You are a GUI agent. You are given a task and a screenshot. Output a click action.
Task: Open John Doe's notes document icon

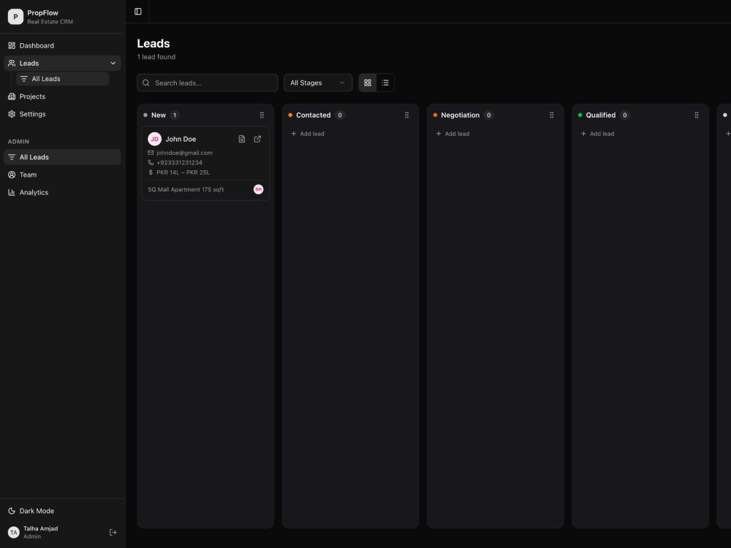[242, 139]
